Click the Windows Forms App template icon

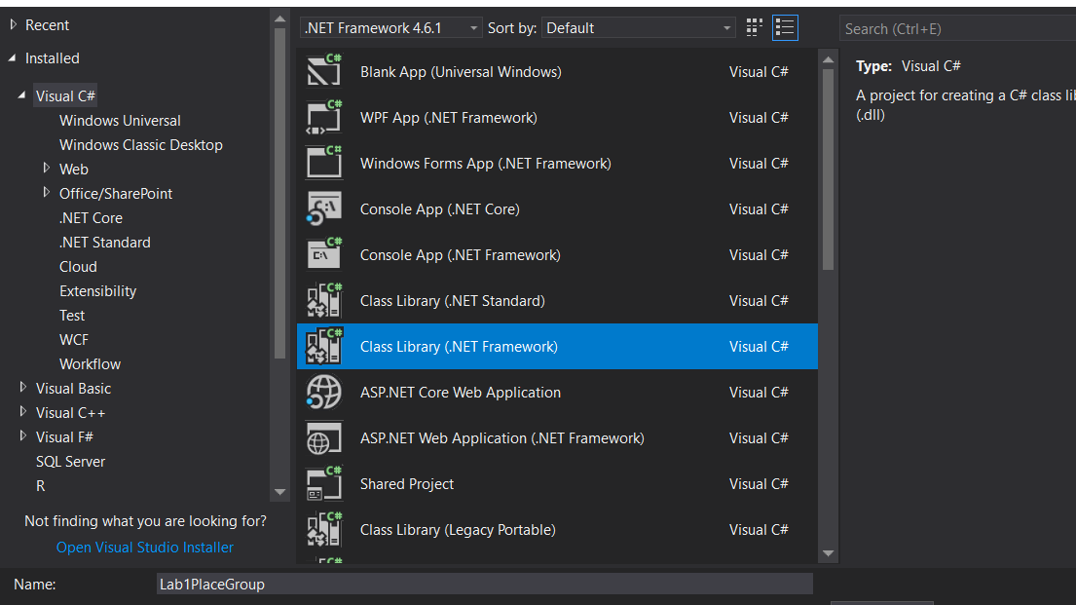coord(324,164)
